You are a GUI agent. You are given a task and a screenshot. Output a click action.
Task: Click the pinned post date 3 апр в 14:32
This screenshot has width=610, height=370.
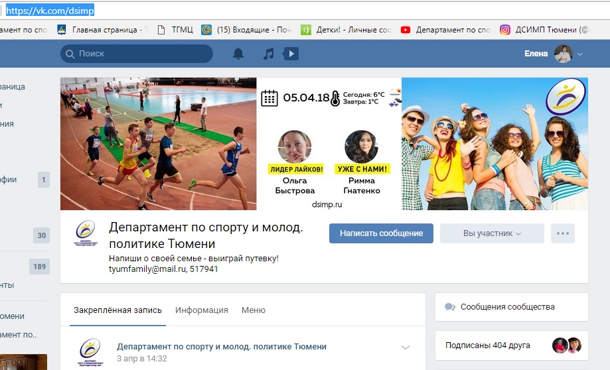click(x=142, y=358)
